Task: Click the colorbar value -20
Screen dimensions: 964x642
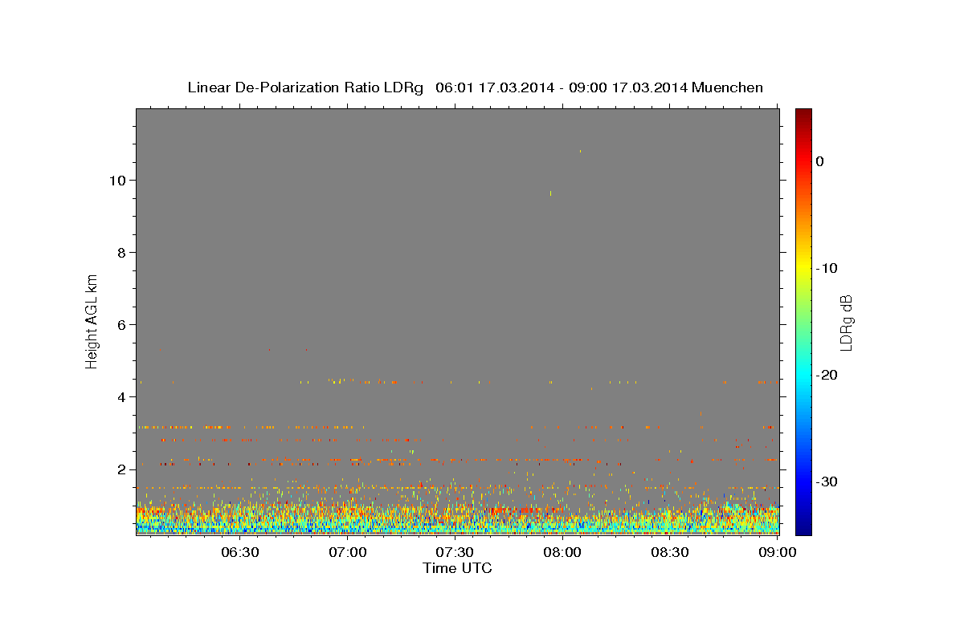Action: coord(827,375)
